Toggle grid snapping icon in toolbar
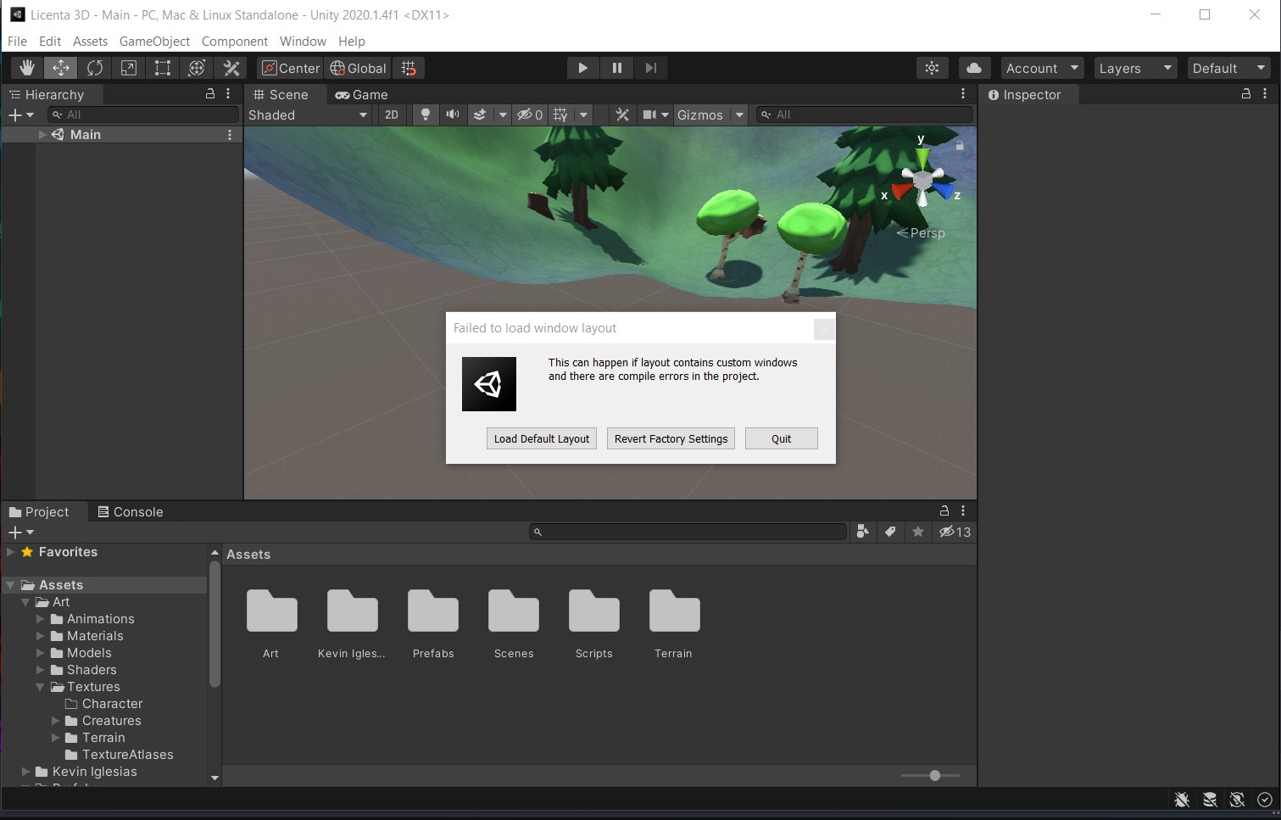The image size is (1281, 820). pos(409,68)
